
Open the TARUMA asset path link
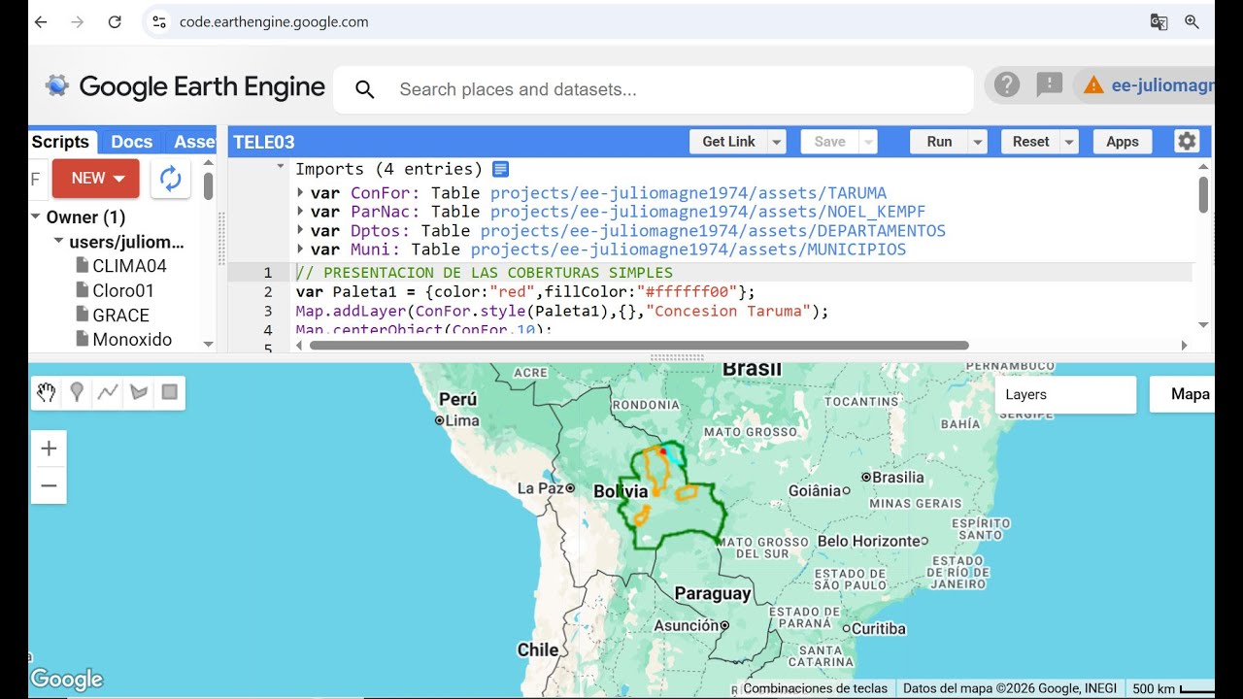[689, 193]
